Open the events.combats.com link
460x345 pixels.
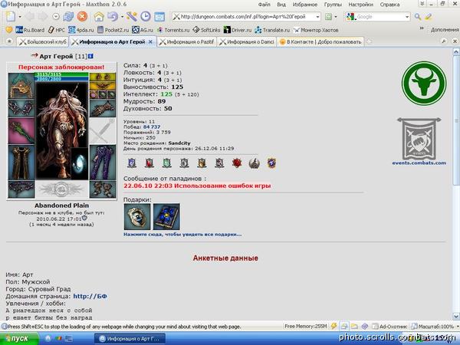click(x=419, y=163)
